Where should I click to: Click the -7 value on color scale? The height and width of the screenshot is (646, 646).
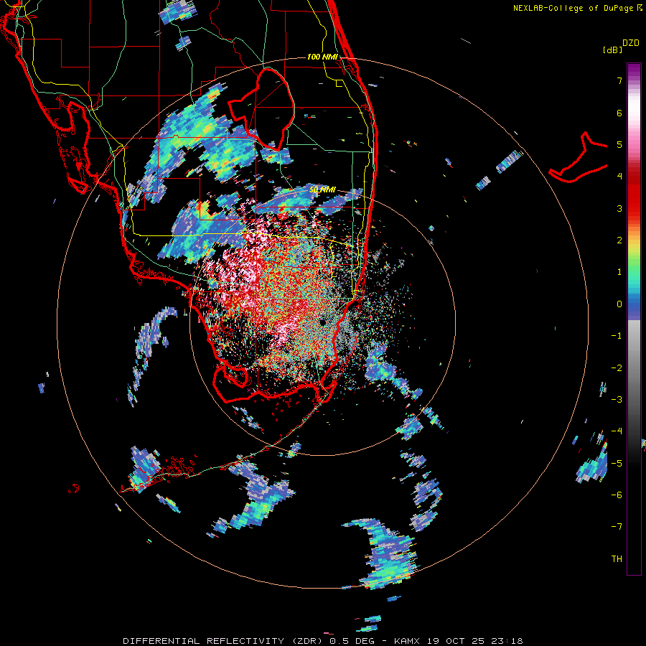point(617,527)
